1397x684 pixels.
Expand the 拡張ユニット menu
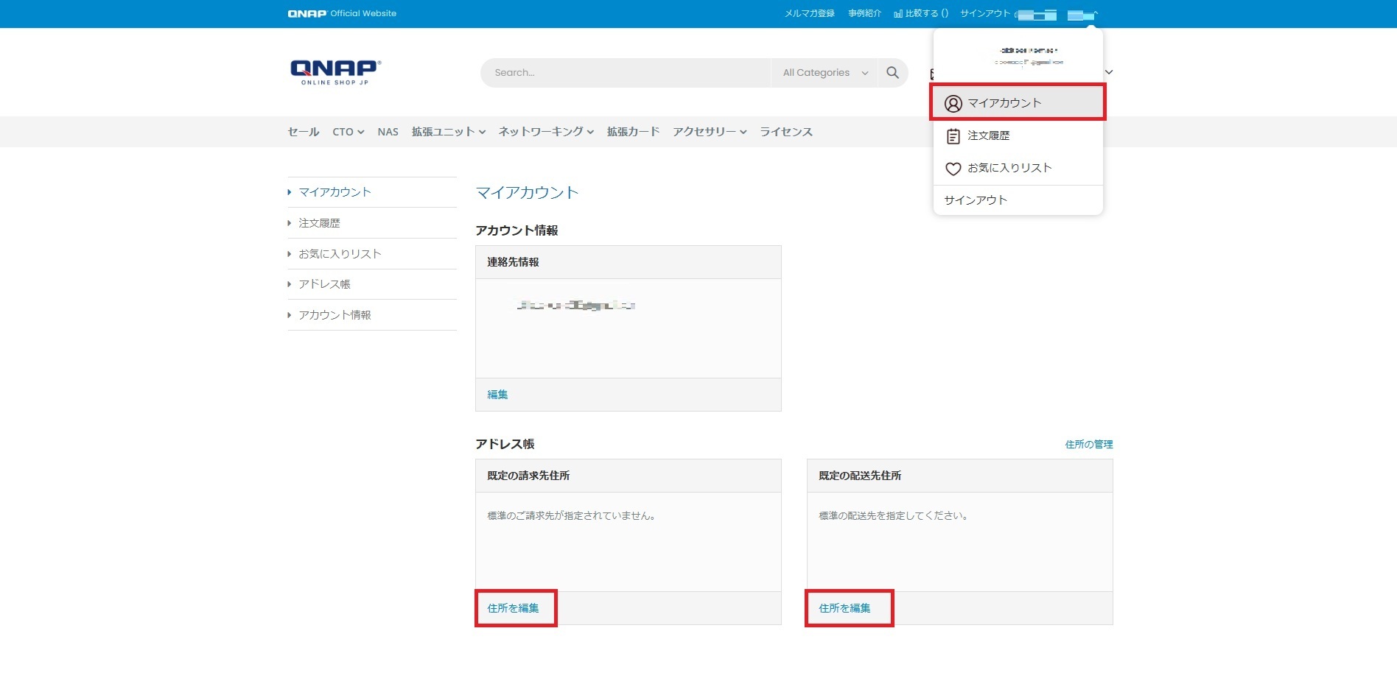449,132
